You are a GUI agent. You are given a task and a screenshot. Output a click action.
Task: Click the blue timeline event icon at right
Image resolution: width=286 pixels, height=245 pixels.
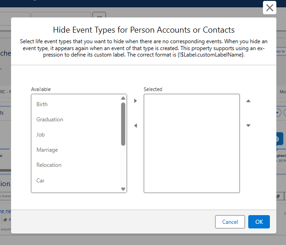point(279,139)
